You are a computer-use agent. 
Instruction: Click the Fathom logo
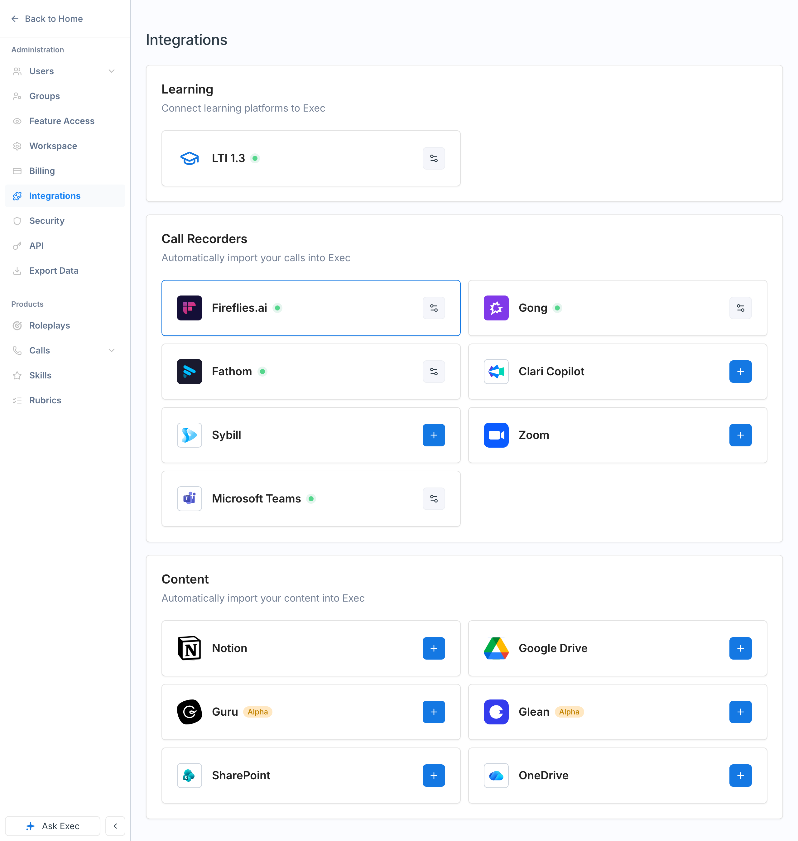point(189,371)
